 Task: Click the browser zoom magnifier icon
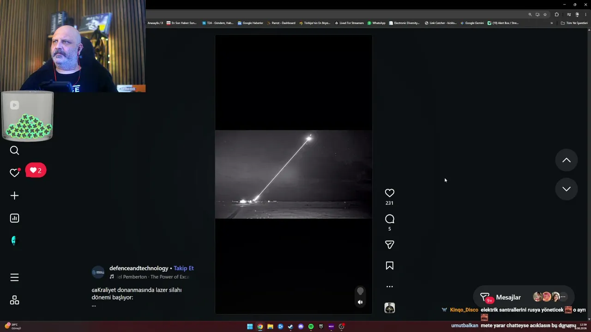[530, 14]
